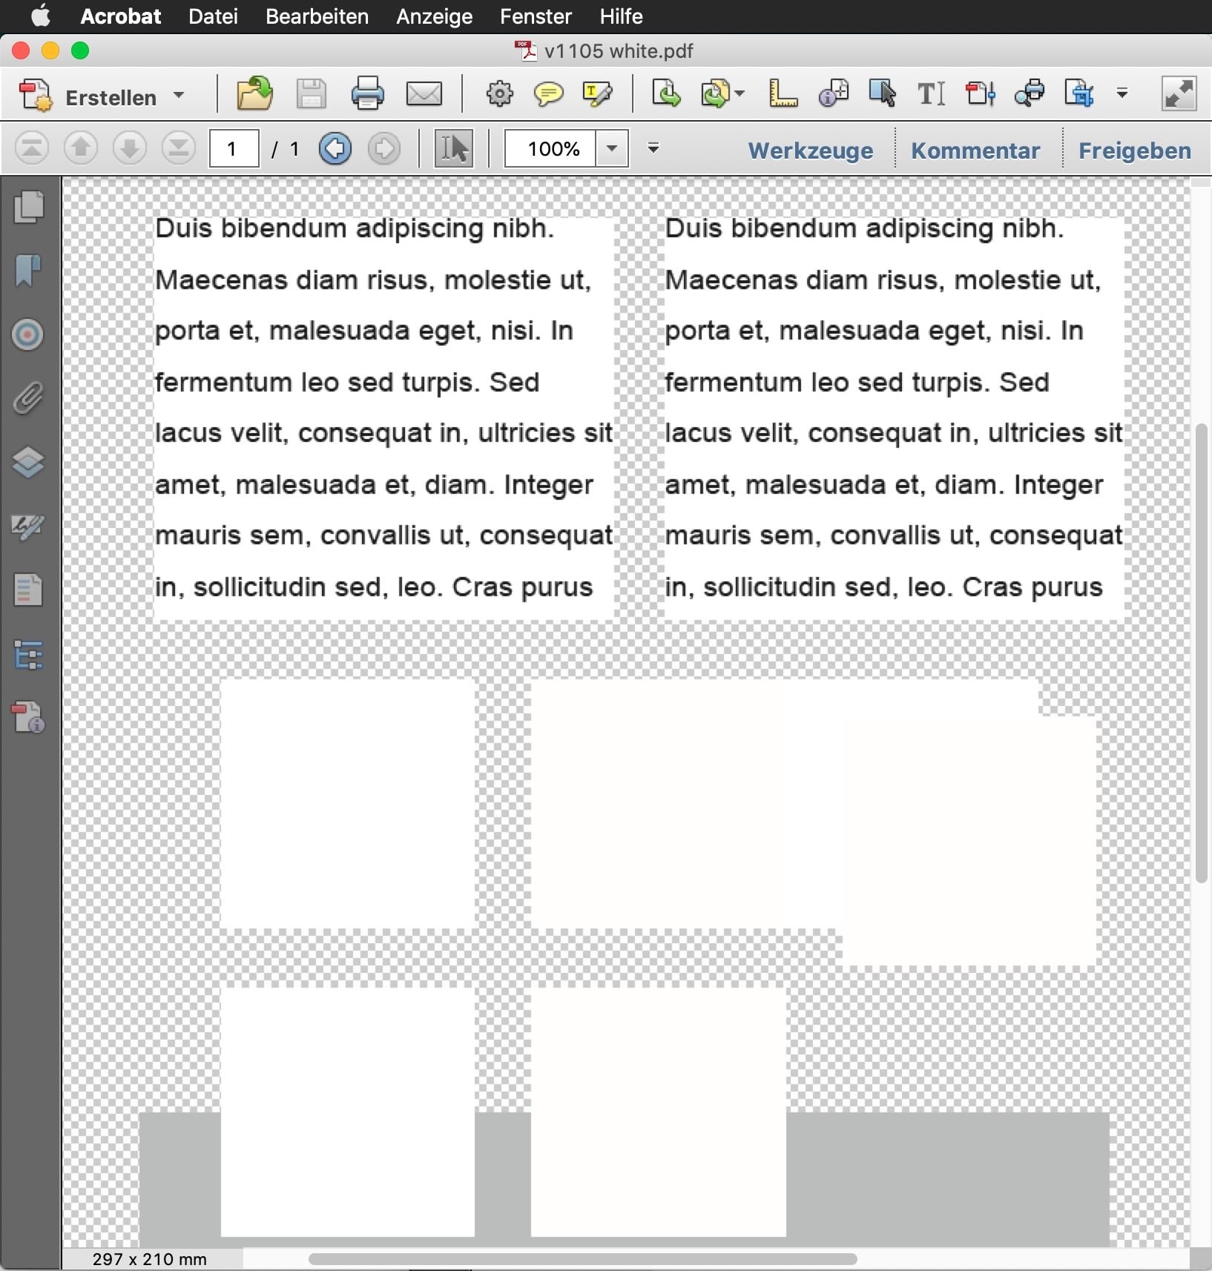Click the open file folder icon
Screen dimensions: 1212x1271
[254, 94]
